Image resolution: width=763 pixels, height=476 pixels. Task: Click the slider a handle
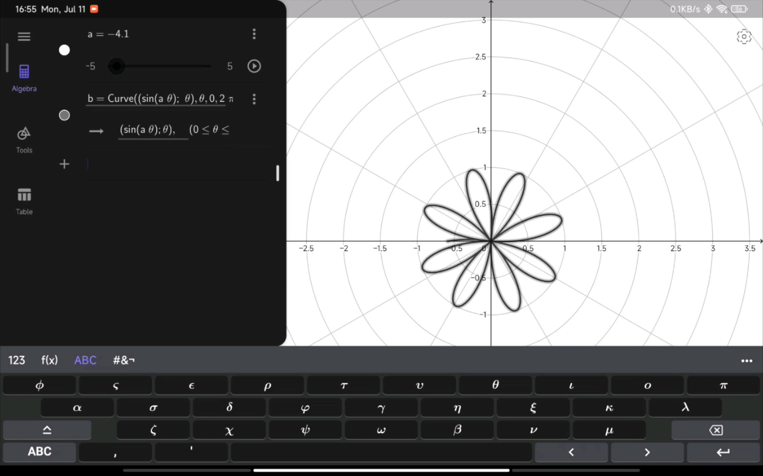click(x=117, y=66)
